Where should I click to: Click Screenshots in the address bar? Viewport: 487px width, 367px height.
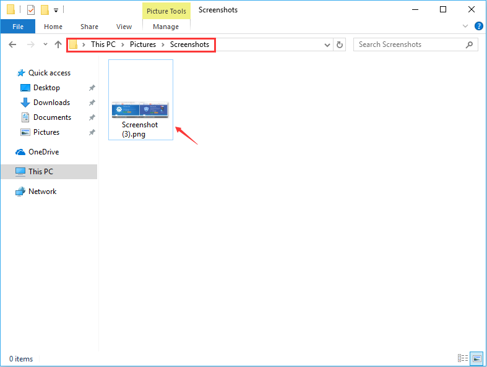click(189, 44)
